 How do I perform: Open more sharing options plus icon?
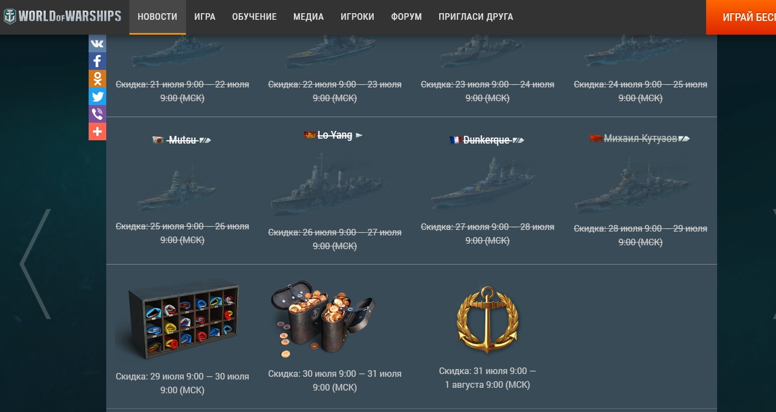pos(97,131)
